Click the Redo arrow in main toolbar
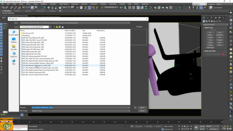 (x=7, y=8)
